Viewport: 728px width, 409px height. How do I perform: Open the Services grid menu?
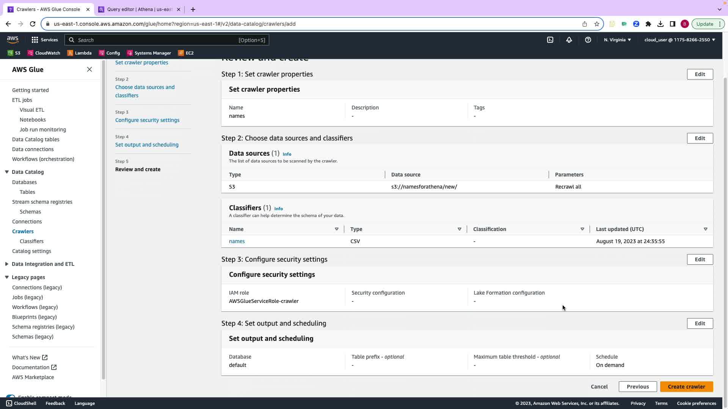point(44,40)
